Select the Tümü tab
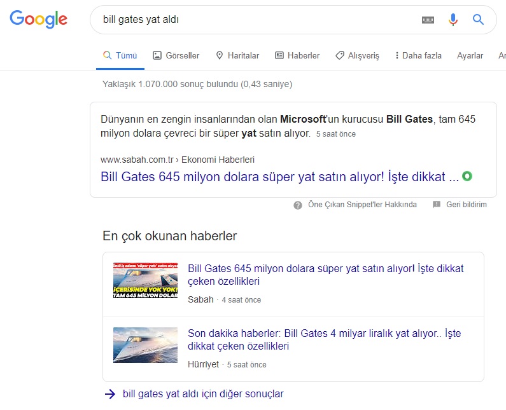This screenshot has width=506, height=410. click(x=120, y=55)
